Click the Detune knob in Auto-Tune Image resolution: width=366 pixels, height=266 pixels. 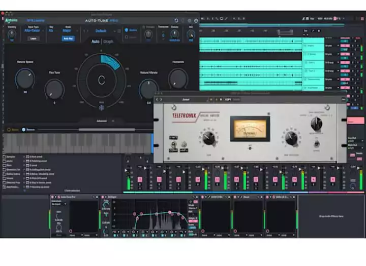click(174, 34)
